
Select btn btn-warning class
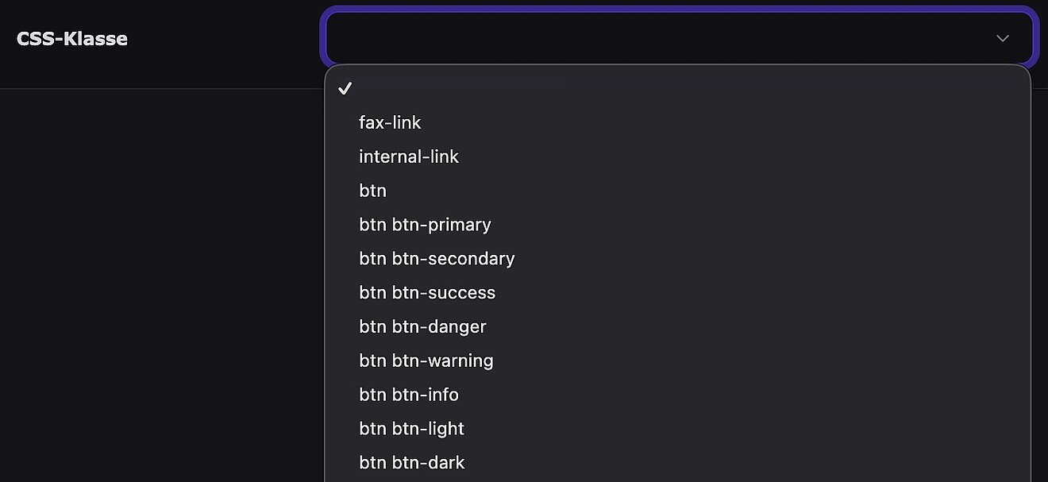426,361
